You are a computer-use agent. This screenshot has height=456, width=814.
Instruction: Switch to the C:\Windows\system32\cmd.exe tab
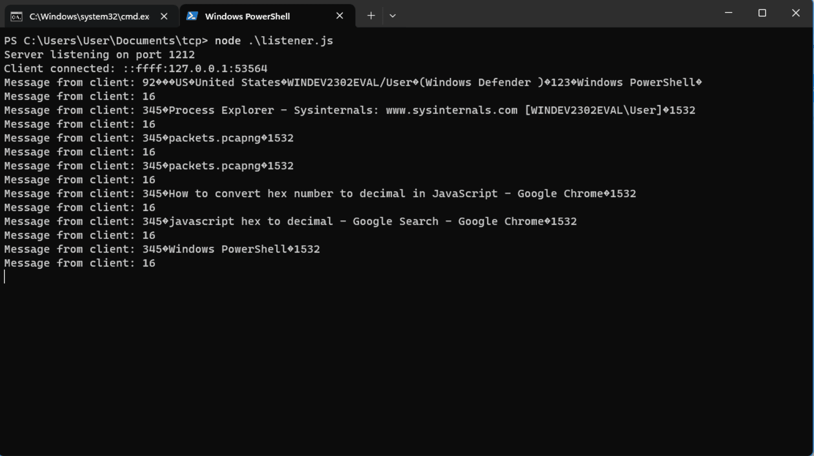click(x=89, y=16)
